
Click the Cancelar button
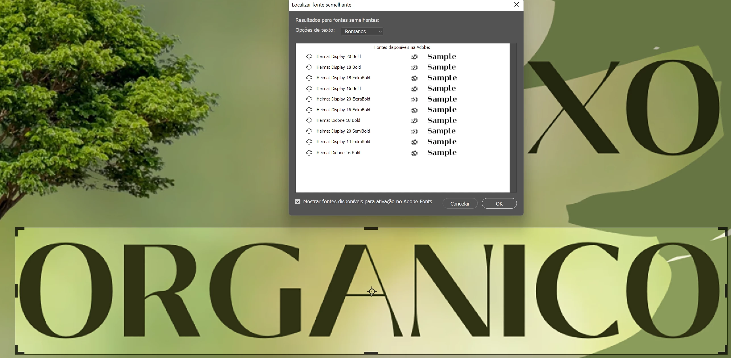point(460,204)
